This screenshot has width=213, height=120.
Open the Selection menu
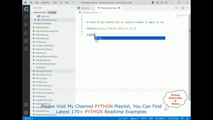tap(46, 3)
